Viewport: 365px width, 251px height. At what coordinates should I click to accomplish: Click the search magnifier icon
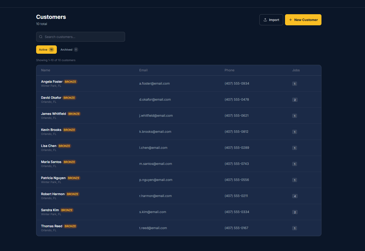[41, 37]
